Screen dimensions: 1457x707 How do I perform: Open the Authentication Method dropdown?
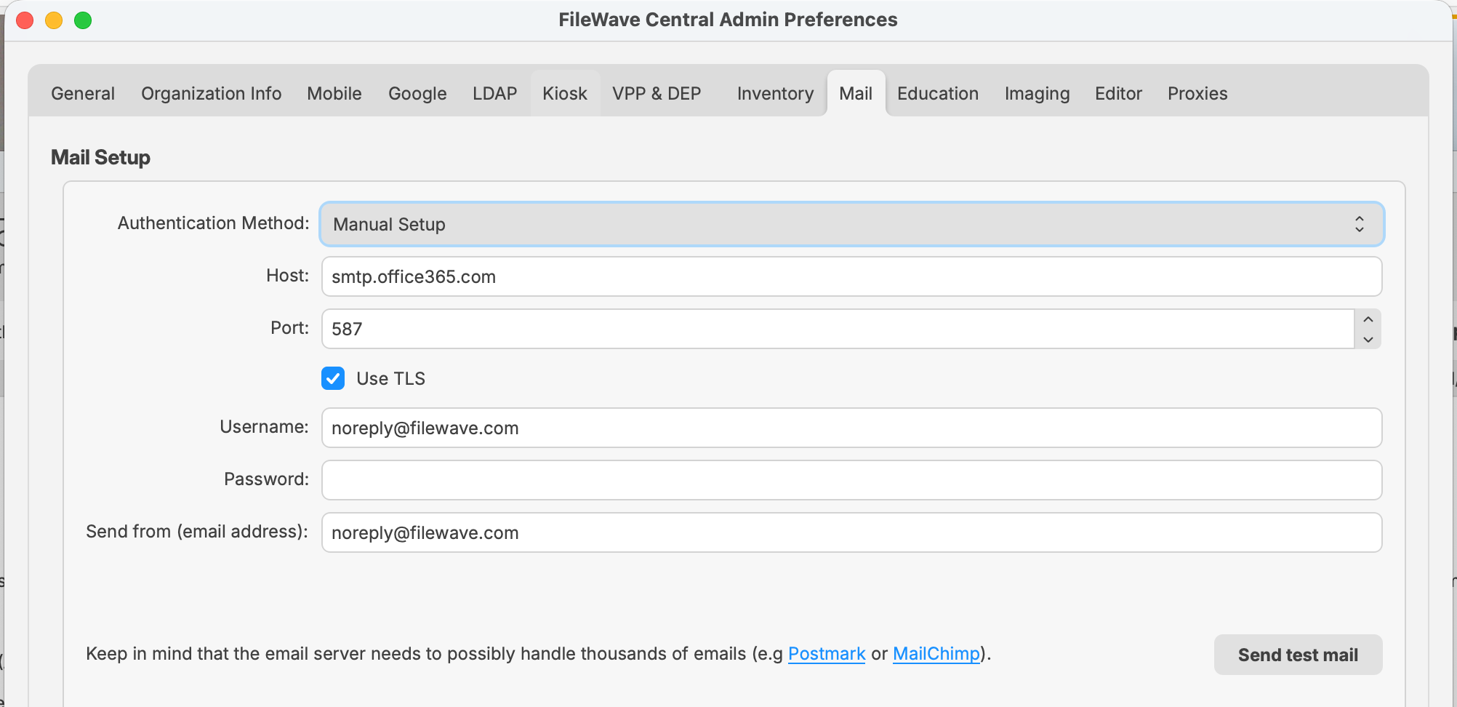[851, 224]
